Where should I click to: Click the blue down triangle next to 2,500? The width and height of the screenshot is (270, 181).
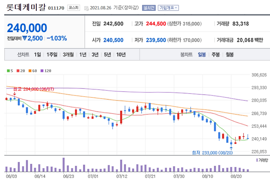point(25,38)
